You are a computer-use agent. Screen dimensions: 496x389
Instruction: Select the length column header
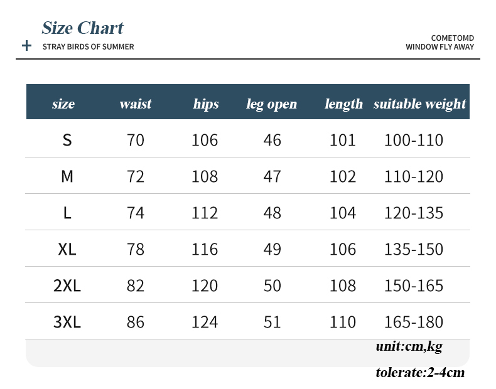pyautogui.click(x=343, y=104)
